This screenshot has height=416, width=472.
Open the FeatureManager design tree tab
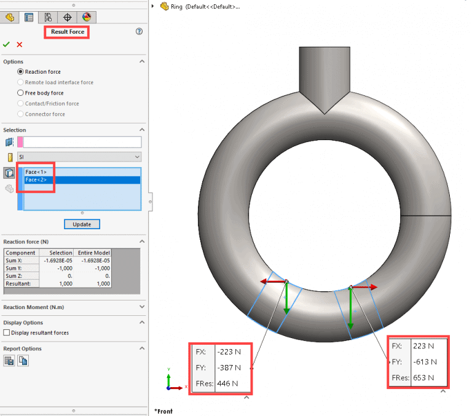pos(10,17)
